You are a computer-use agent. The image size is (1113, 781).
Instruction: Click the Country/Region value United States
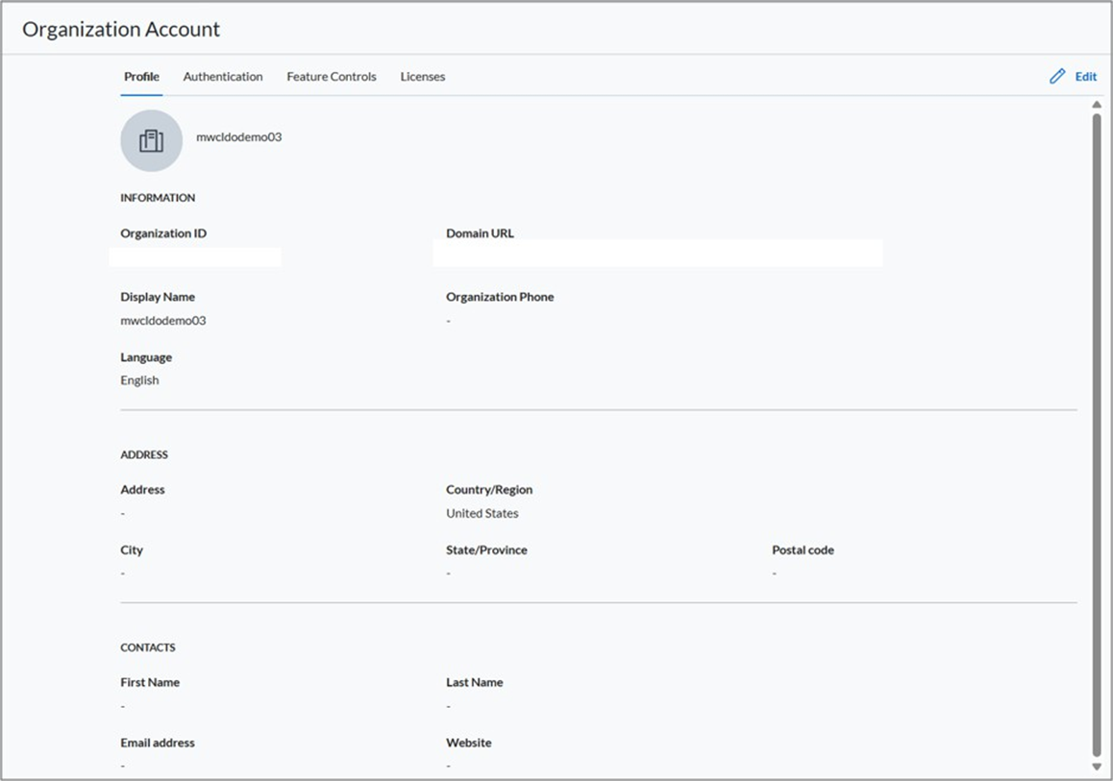click(482, 514)
